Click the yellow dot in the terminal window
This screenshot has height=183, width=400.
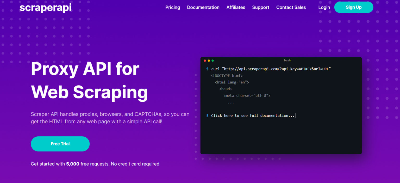tap(209, 60)
